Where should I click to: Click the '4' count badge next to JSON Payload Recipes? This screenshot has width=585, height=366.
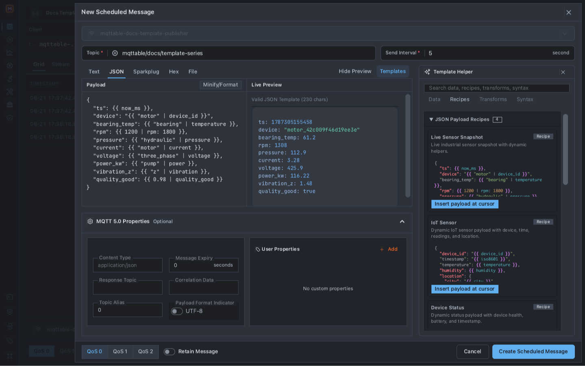[x=497, y=120]
